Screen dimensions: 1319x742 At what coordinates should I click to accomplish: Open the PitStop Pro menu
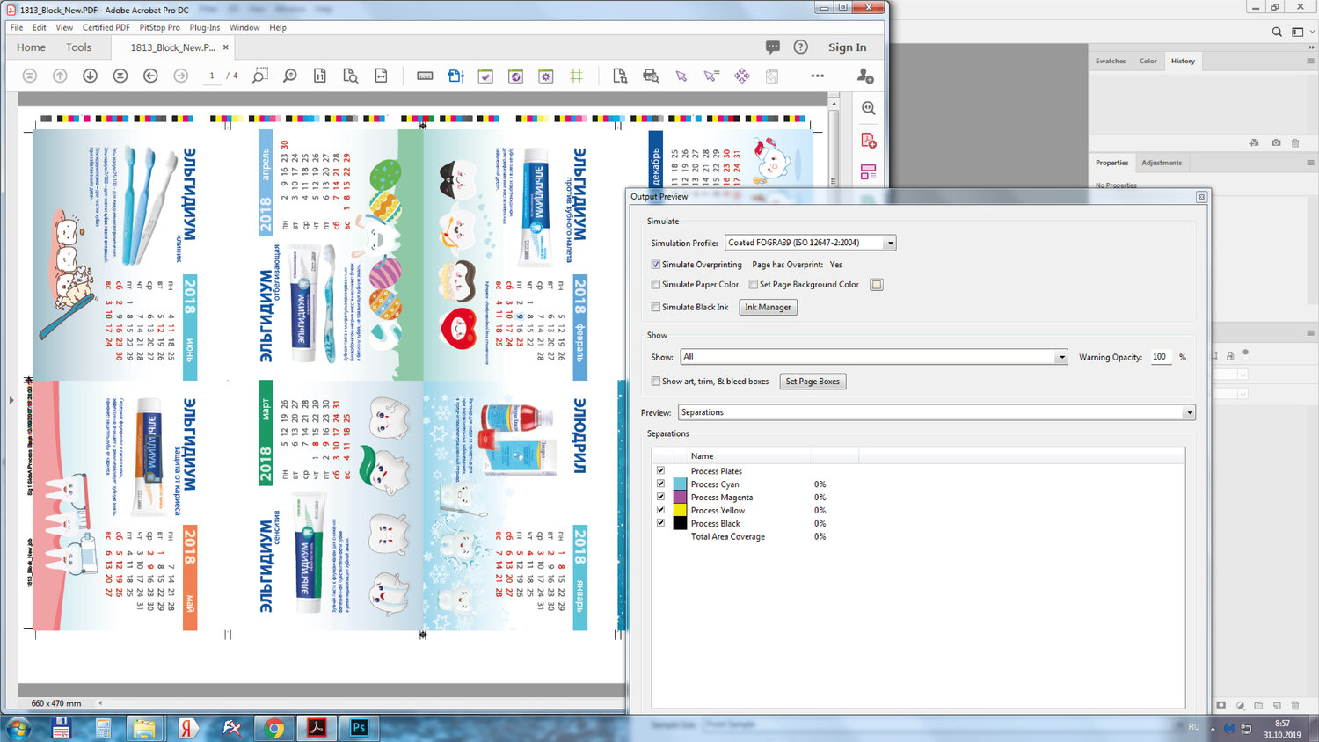(x=159, y=27)
